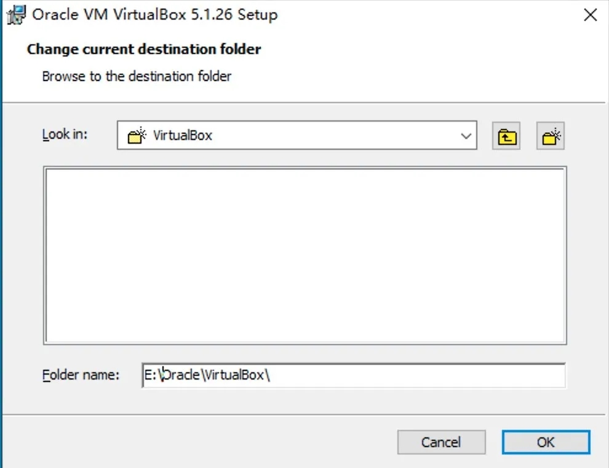Click the Oracle VM VirtualBox Setup title text
Image resolution: width=609 pixels, height=468 pixels.
point(154,15)
